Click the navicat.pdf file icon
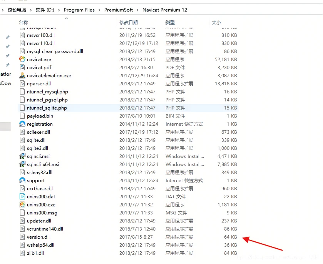The height and width of the screenshot is (264, 323). click(x=22, y=67)
